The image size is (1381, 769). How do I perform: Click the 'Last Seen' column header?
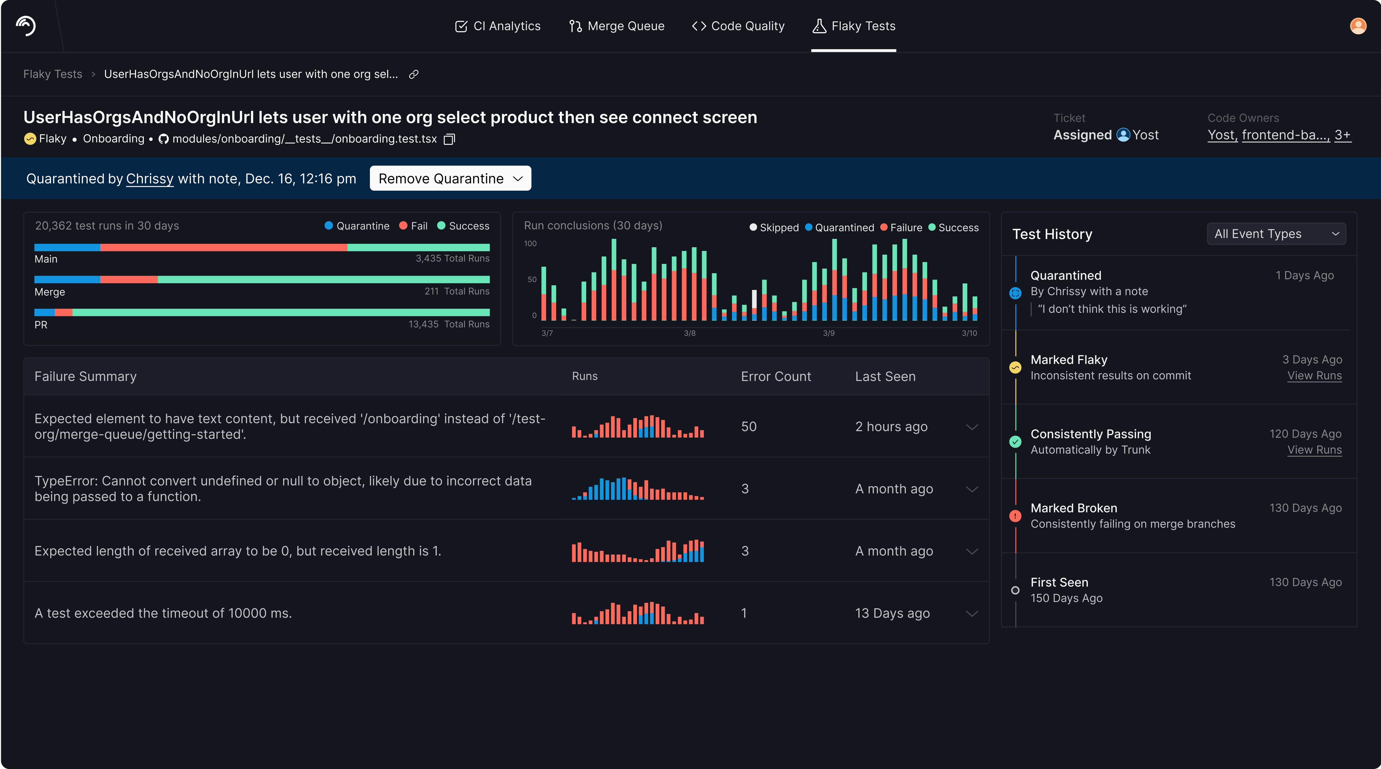(885, 377)
